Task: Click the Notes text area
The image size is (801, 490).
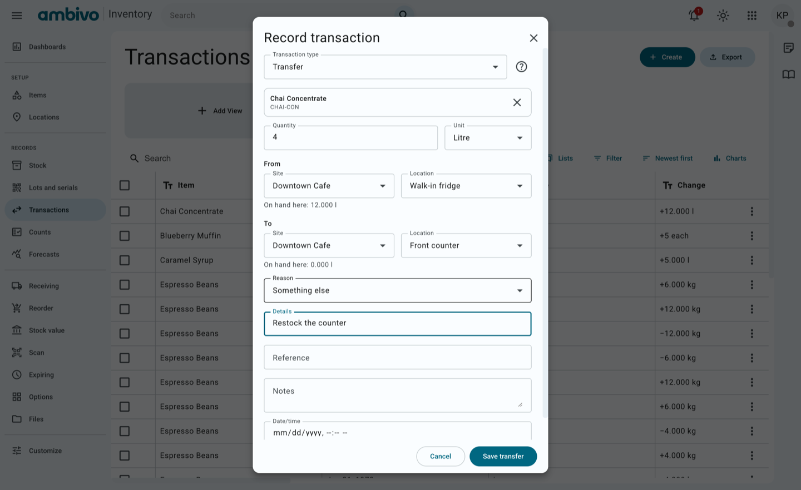Action: point(397,395)
